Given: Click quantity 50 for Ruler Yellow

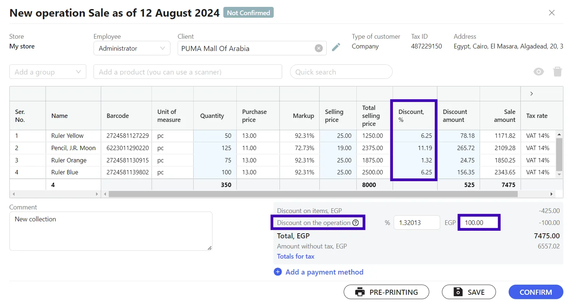Looking at the screenshot, I should [215, 136].
